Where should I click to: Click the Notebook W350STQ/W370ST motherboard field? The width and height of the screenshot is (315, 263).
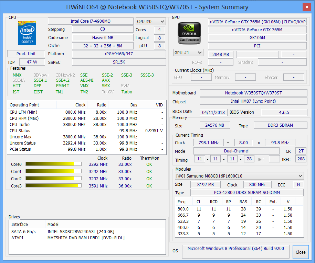tap(253, 93)
